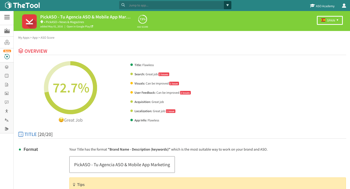This screenshot has width=350, height=189.
Task: Click the TheTool logo
Action: [x=22, y=5]
